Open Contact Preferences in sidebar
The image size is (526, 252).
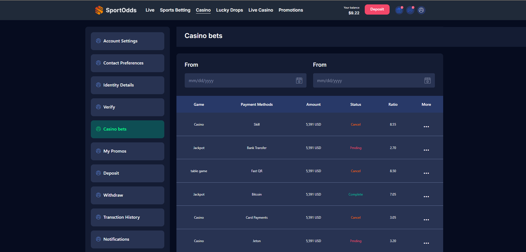click(x=128, y=63)
